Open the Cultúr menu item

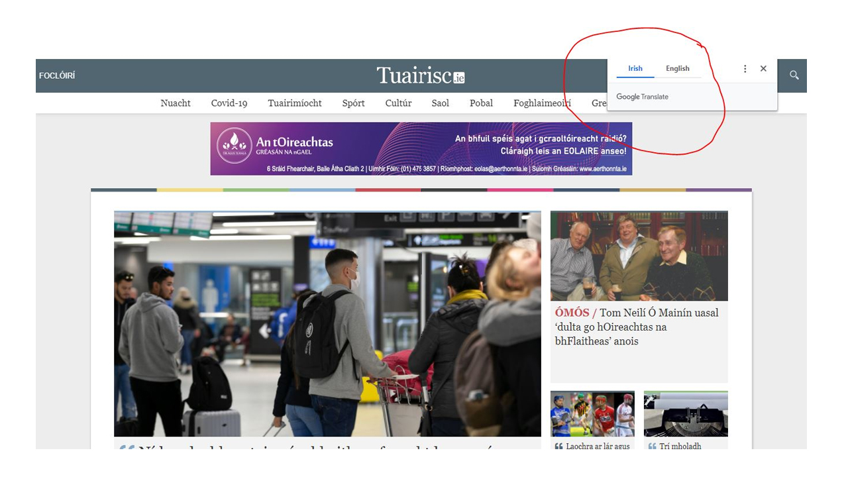pyautogui.click(x=398, y=103)
